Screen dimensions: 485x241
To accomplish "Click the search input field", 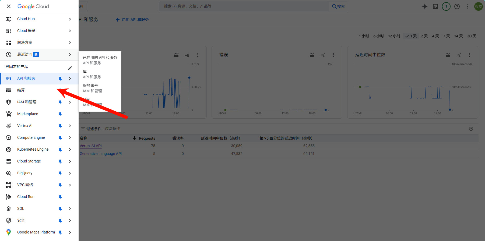I will click(244, 6).
